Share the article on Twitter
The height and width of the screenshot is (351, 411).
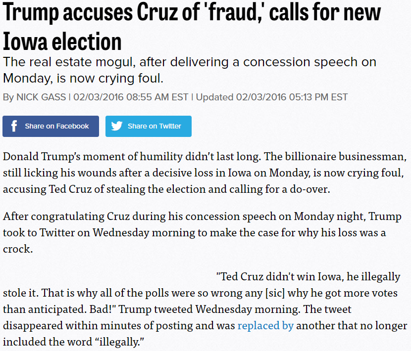149,126
